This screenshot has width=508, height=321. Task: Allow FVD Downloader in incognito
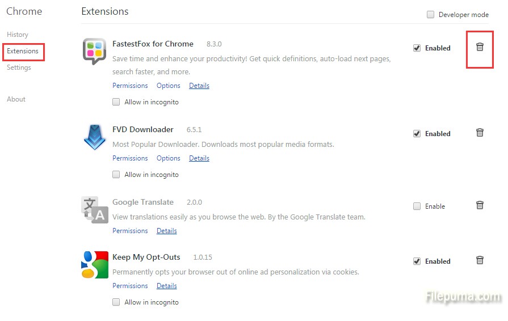pyautogui.click(x=116, y=175)
